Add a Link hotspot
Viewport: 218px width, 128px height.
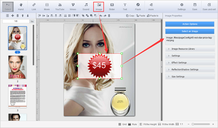coord(34,6)
